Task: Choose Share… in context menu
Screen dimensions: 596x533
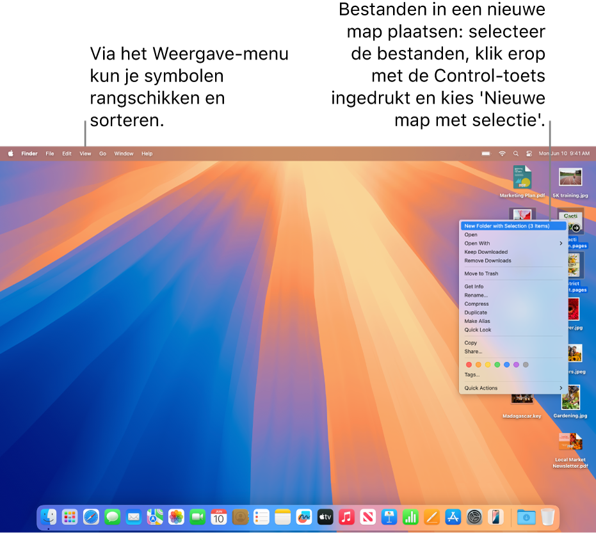Action: pyautogui.click(x=513, y=352)
